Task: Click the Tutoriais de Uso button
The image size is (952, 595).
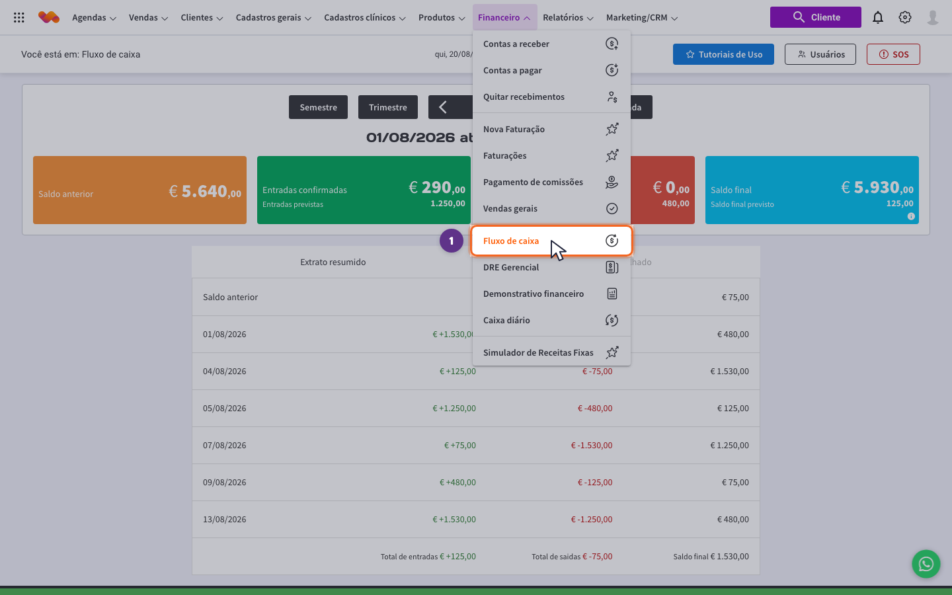Action: (723, 54)
